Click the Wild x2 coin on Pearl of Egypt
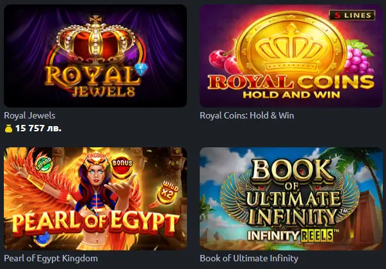386x269 pixels. tap(168, 192)
